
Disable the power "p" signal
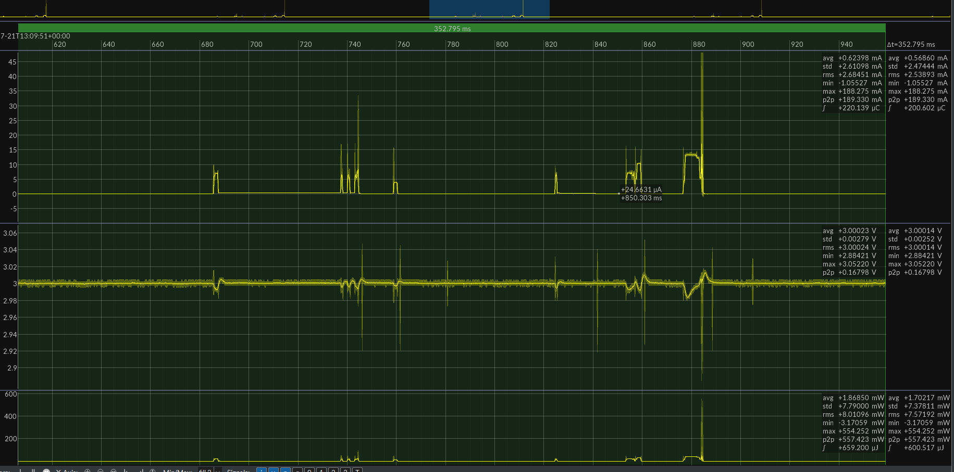click(285, 470)
